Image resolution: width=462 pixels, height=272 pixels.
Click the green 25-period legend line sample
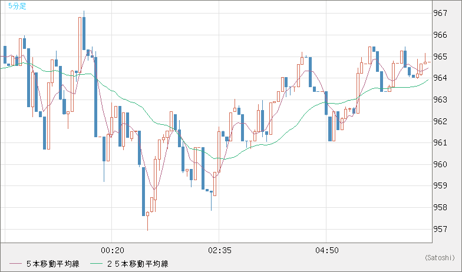click(97, 264)
